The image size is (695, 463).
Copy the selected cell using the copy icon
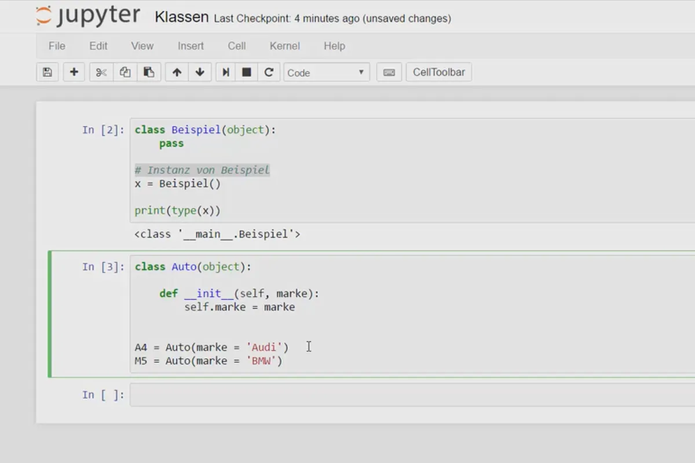[125, 72]
